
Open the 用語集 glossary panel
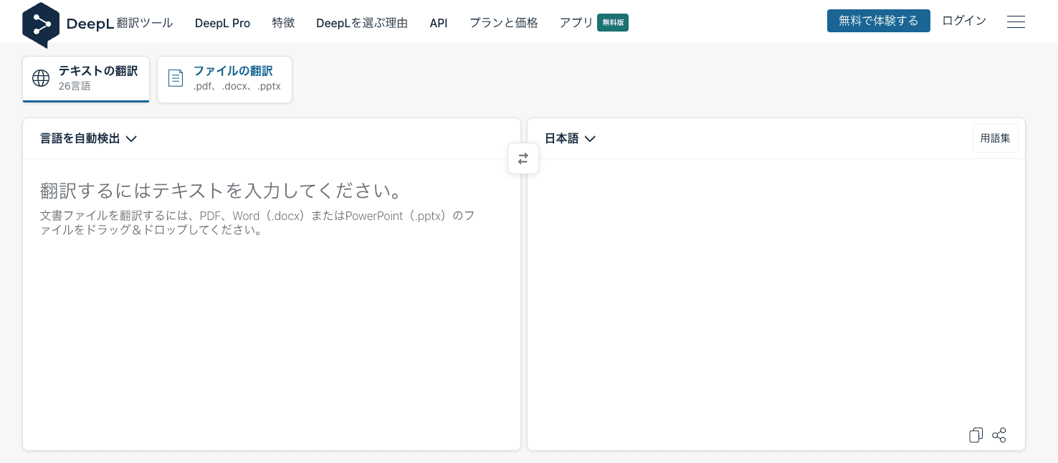point(995,138)
